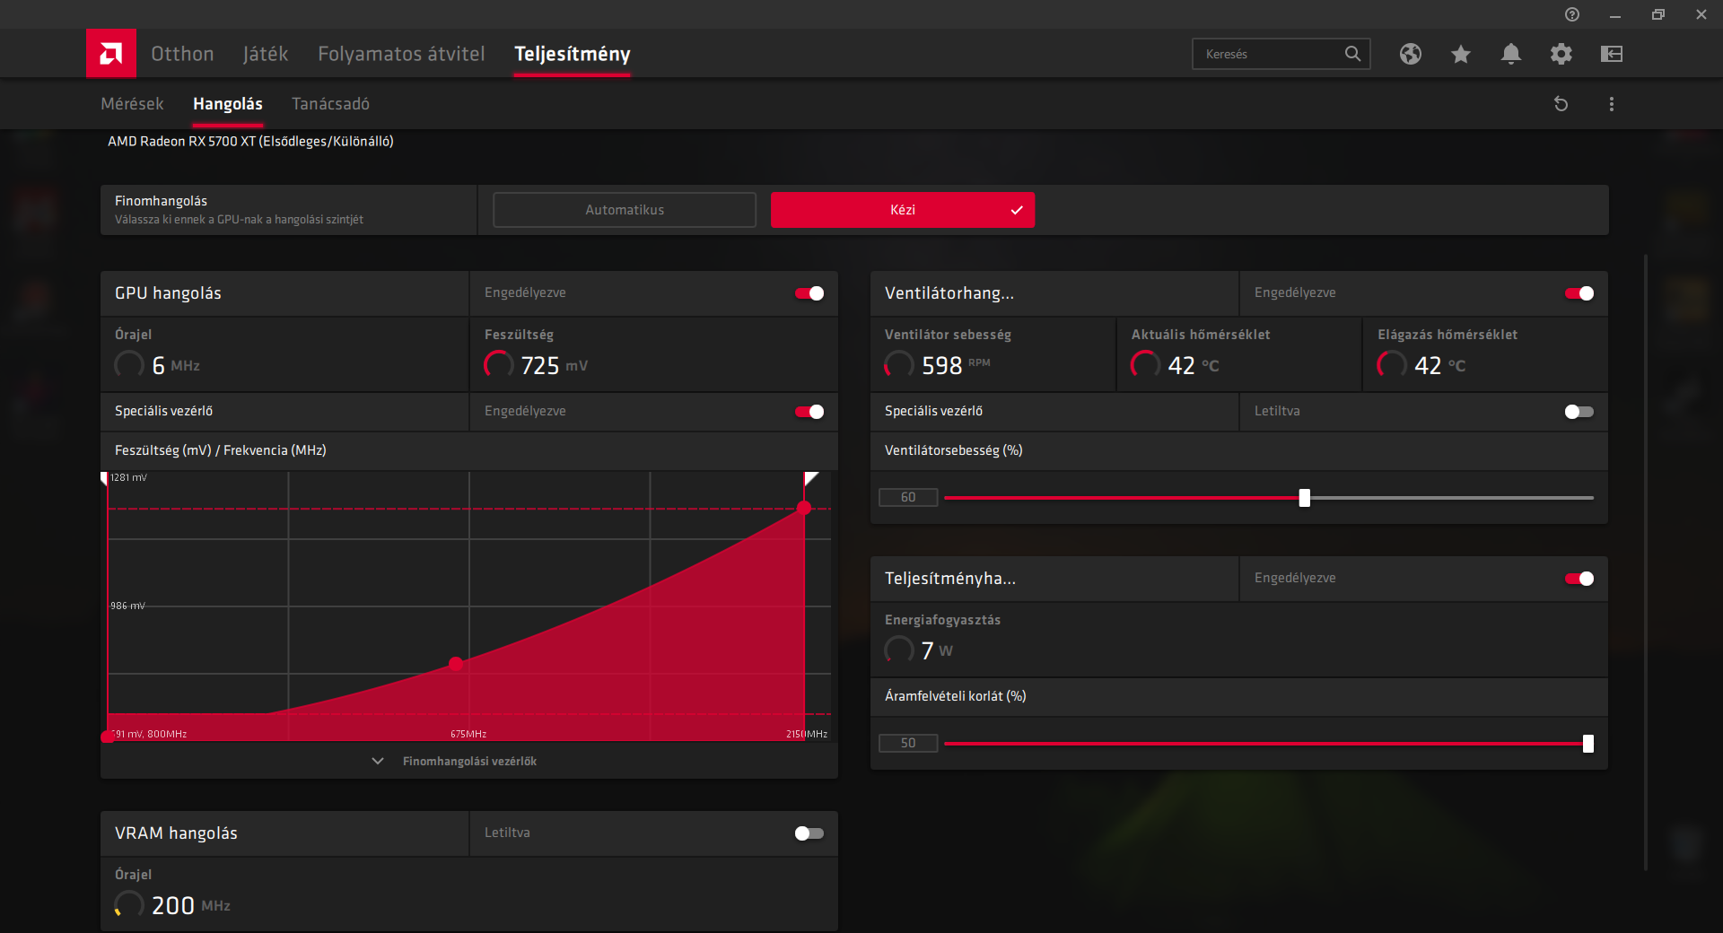Open settings gear icon
The width and height of the screenshot is (1723, 933).
pyautogui.click(x=1561, y=54)
